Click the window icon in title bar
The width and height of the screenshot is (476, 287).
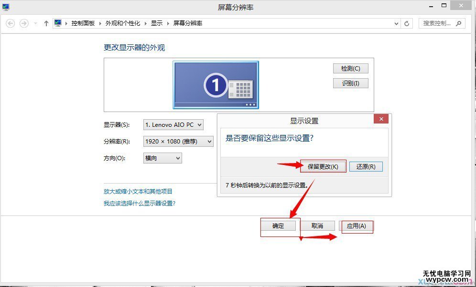[x=6, y=7]
